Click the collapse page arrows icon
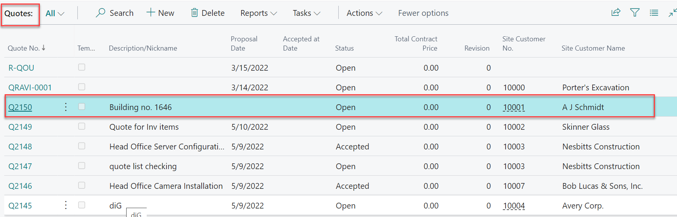Viewport: 677px width, 217px height. pyautogui.click(x=672, y=13)
